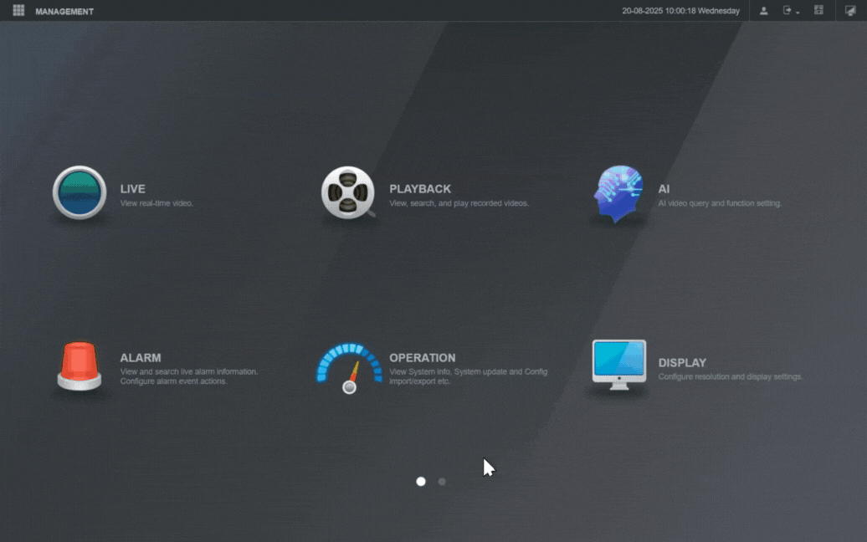Click the MANAGEMENT title label
867x542 pixels.
(64, 12)
